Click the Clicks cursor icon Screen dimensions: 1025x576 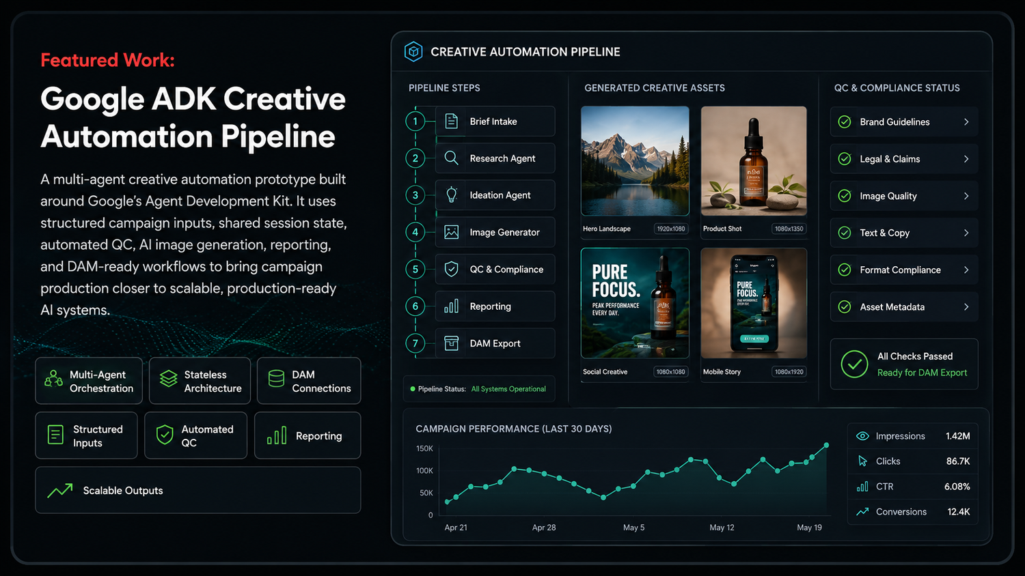coord(862,461)
